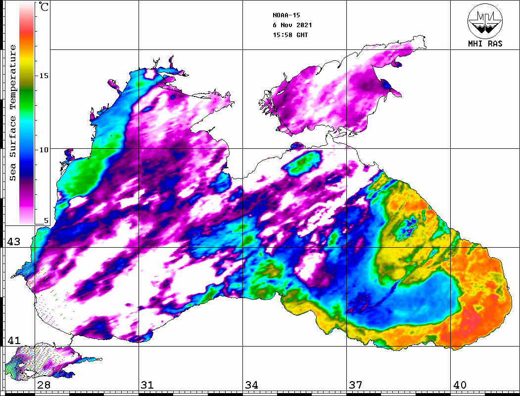Image resolution: width=520 pixels, height=396 pixels.
Task: Click the 'MHI RAS' label text
Action: tap(485, 44)
